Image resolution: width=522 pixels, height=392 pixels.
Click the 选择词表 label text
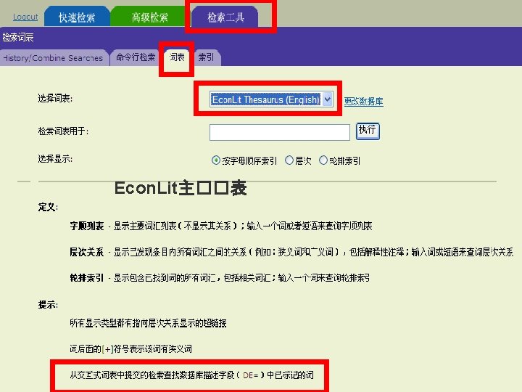coord(55,98)
